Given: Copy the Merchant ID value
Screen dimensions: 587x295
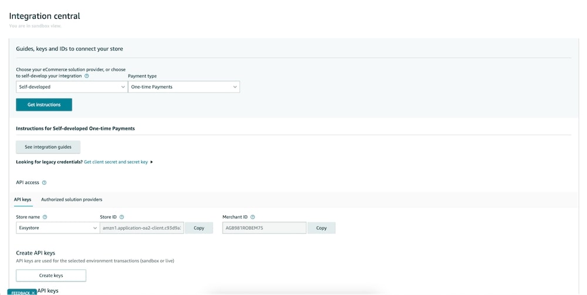Looking at the screenshot, I should coord(322,228).
